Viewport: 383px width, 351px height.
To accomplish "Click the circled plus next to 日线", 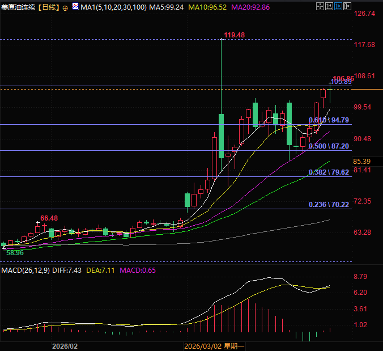I will pos(65,9).
